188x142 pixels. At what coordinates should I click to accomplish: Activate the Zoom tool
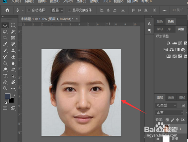[x=5, y=88]
